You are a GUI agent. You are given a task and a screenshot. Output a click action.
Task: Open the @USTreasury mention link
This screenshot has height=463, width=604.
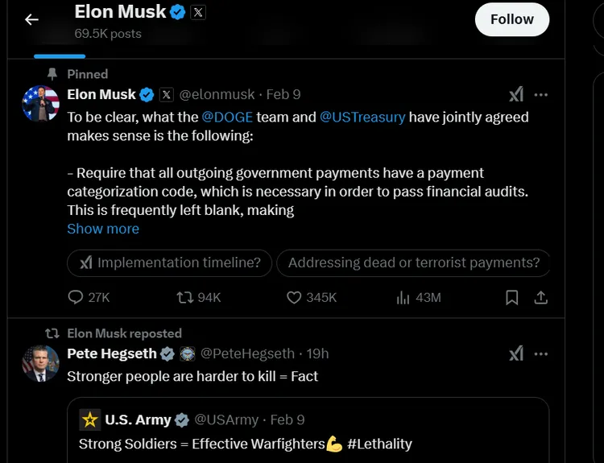pyautogui.click(x=362, y=117)
